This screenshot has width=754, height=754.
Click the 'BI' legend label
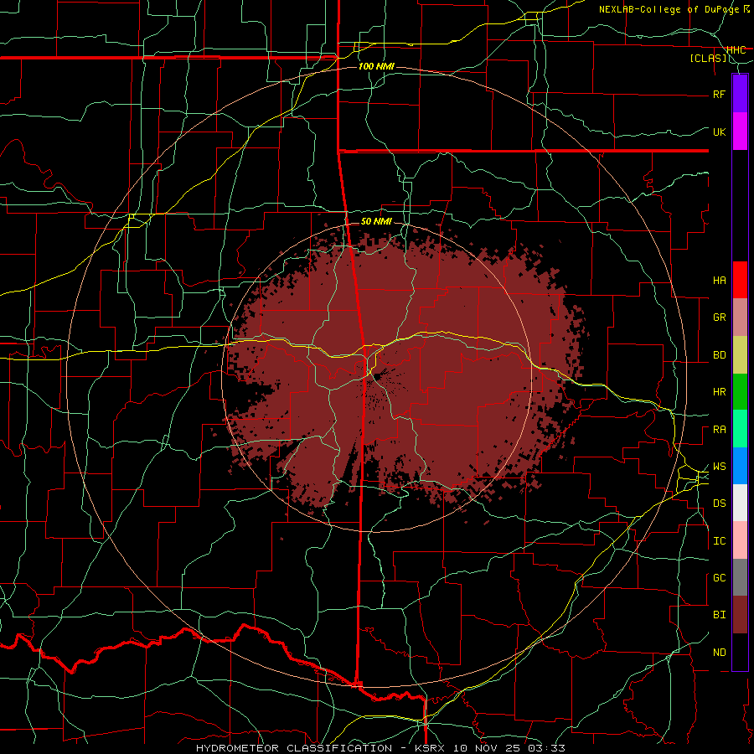click(x=720, y=615)
